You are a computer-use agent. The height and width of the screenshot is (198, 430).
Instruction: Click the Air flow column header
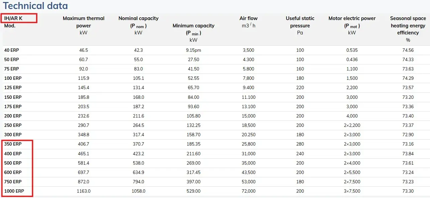click(248, 22)
